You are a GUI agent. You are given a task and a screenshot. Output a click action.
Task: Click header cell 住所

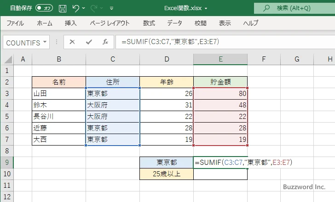coord(113,82)
